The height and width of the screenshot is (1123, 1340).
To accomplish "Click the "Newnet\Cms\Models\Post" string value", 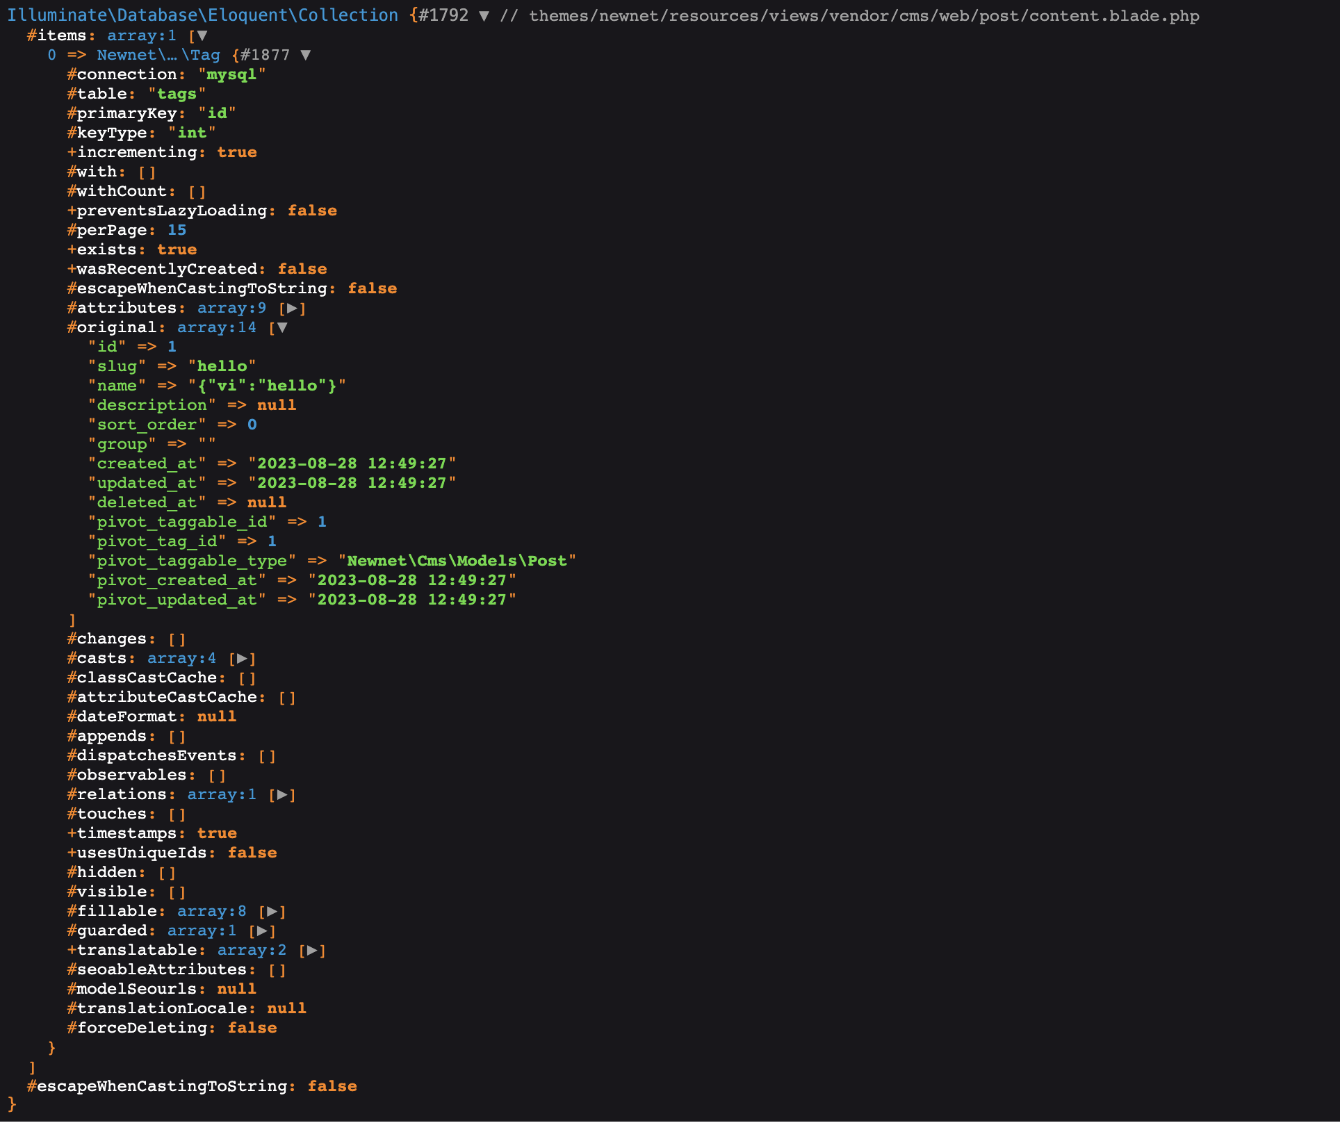I will (x=457, y=561).
